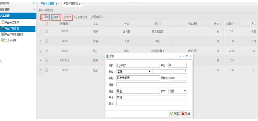Open 出入库订单 in the sidebar
The height and width of the screenshot is (121, 258).
point(11,40)
